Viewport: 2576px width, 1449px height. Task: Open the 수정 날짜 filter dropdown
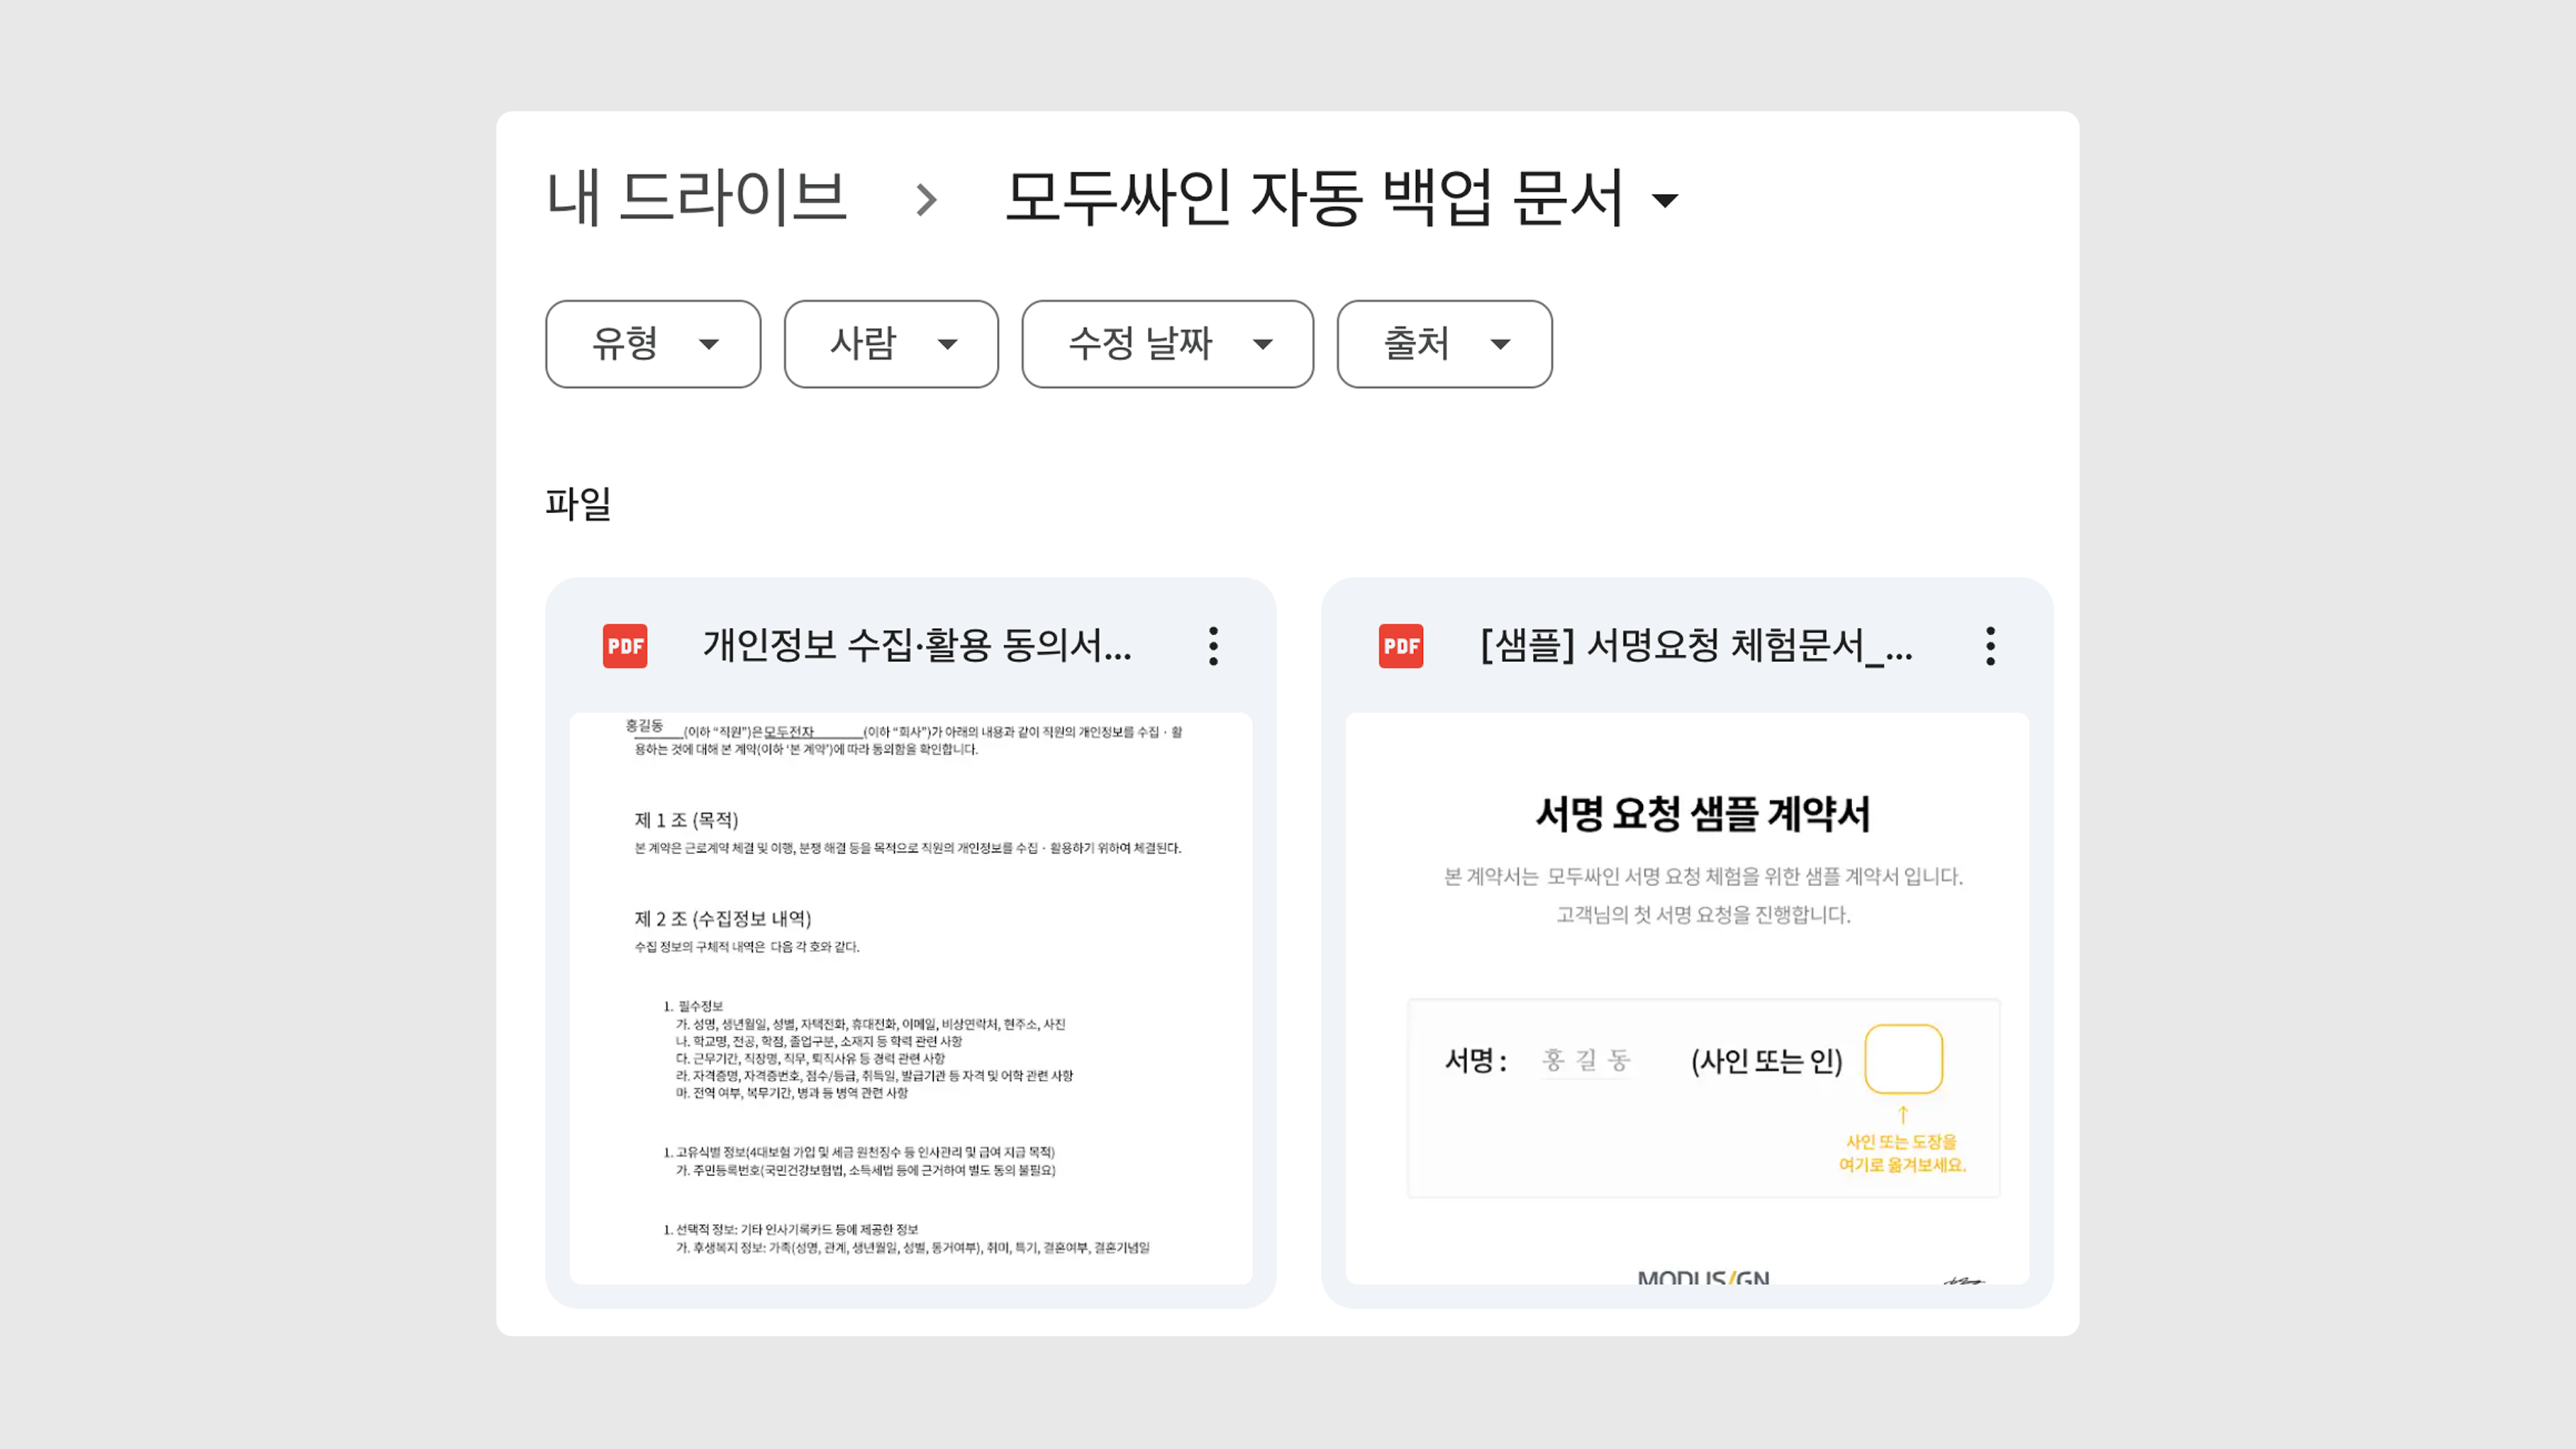point(1167,344)
